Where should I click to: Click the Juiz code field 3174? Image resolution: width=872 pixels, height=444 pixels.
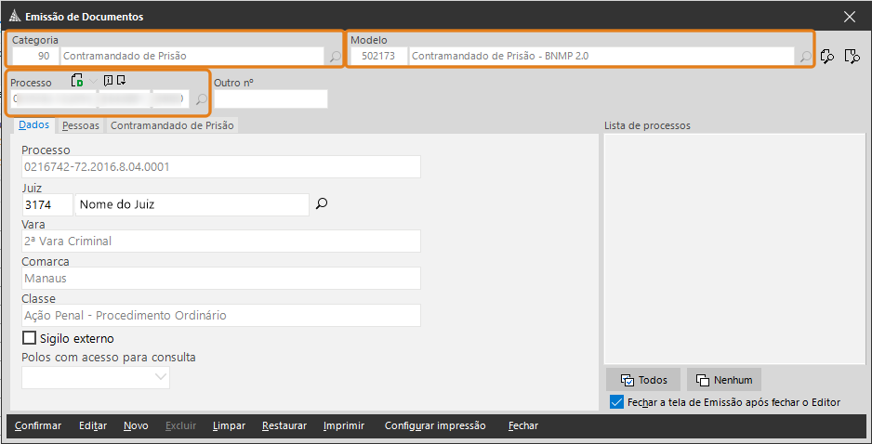pos(47,204)
